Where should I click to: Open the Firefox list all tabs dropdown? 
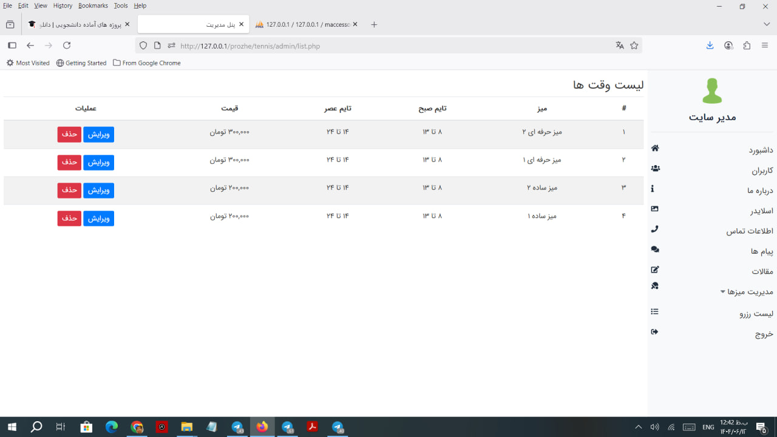click(x=766, y=24)
